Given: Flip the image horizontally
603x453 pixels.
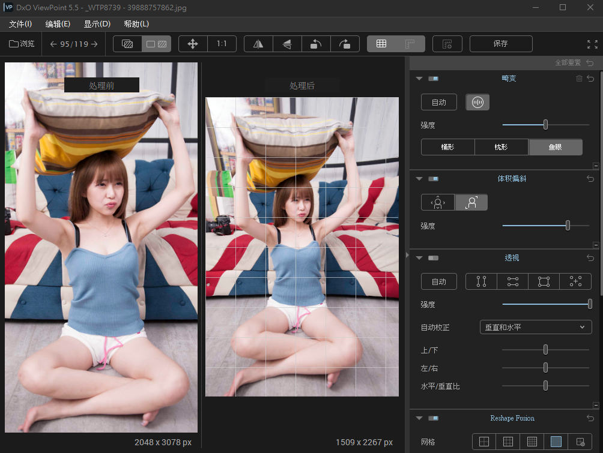Looking at the screenshot, I should [x=258, y=44].
